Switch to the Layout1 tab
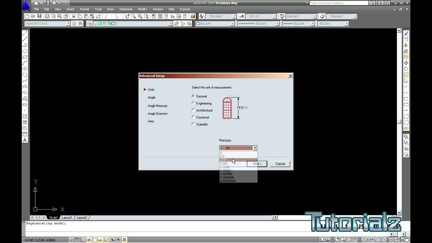432x243 pixels. tap(67, 218)
